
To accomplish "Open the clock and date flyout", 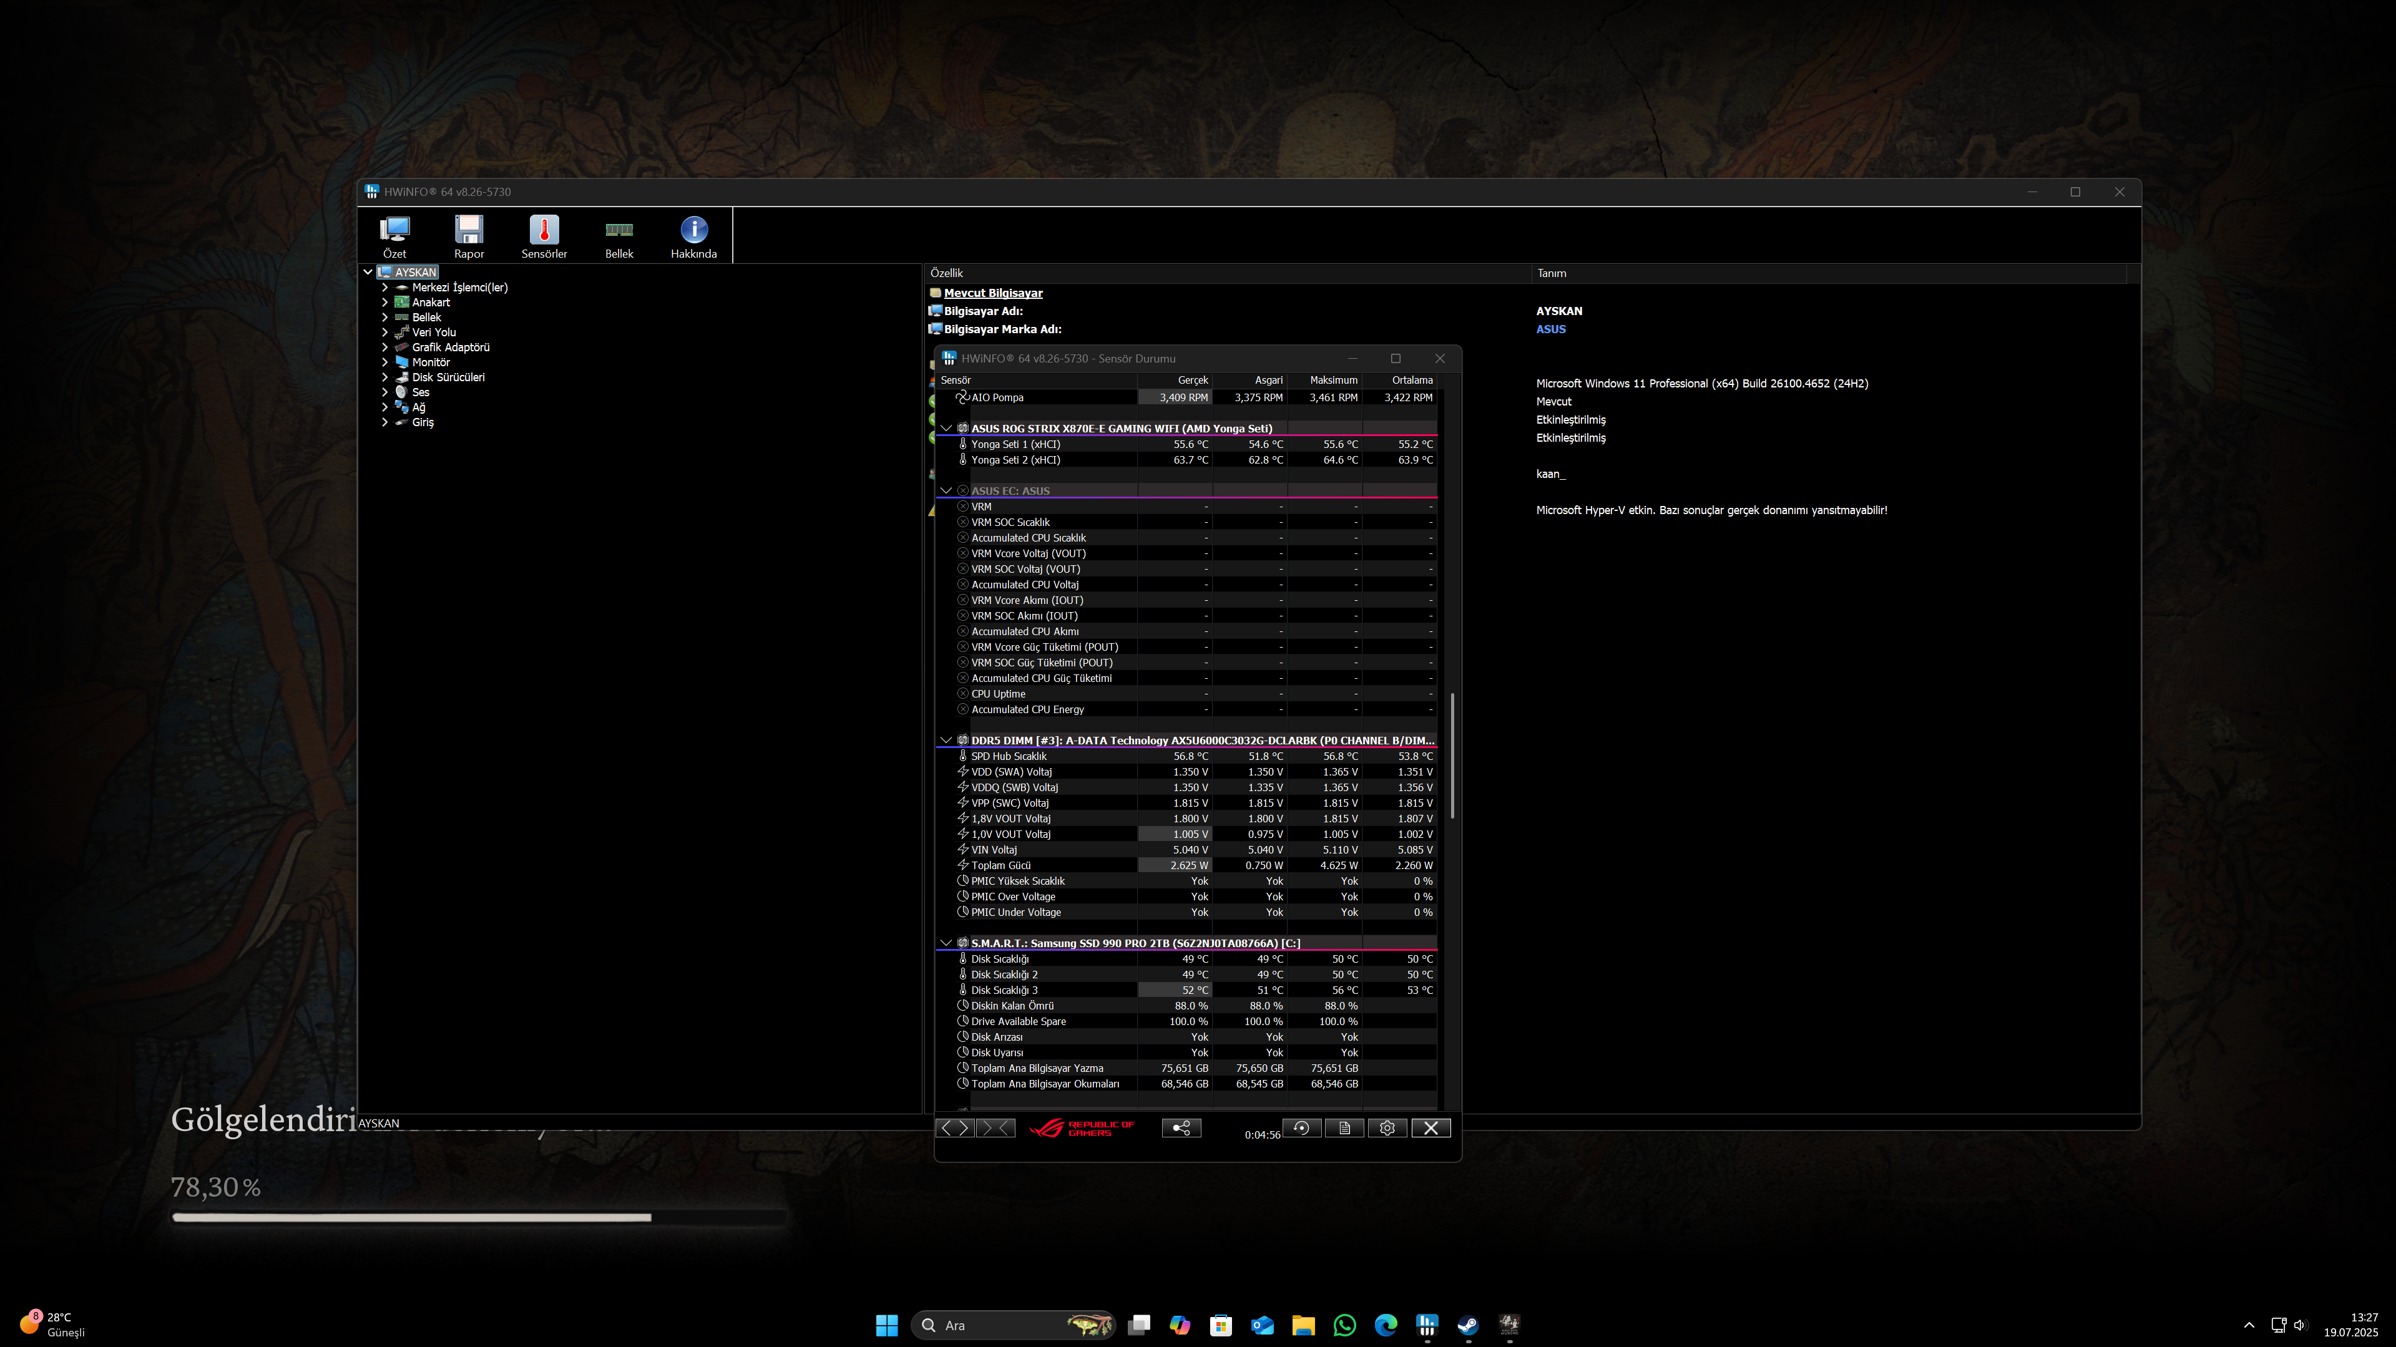I will click(x=2350, y=1325).
